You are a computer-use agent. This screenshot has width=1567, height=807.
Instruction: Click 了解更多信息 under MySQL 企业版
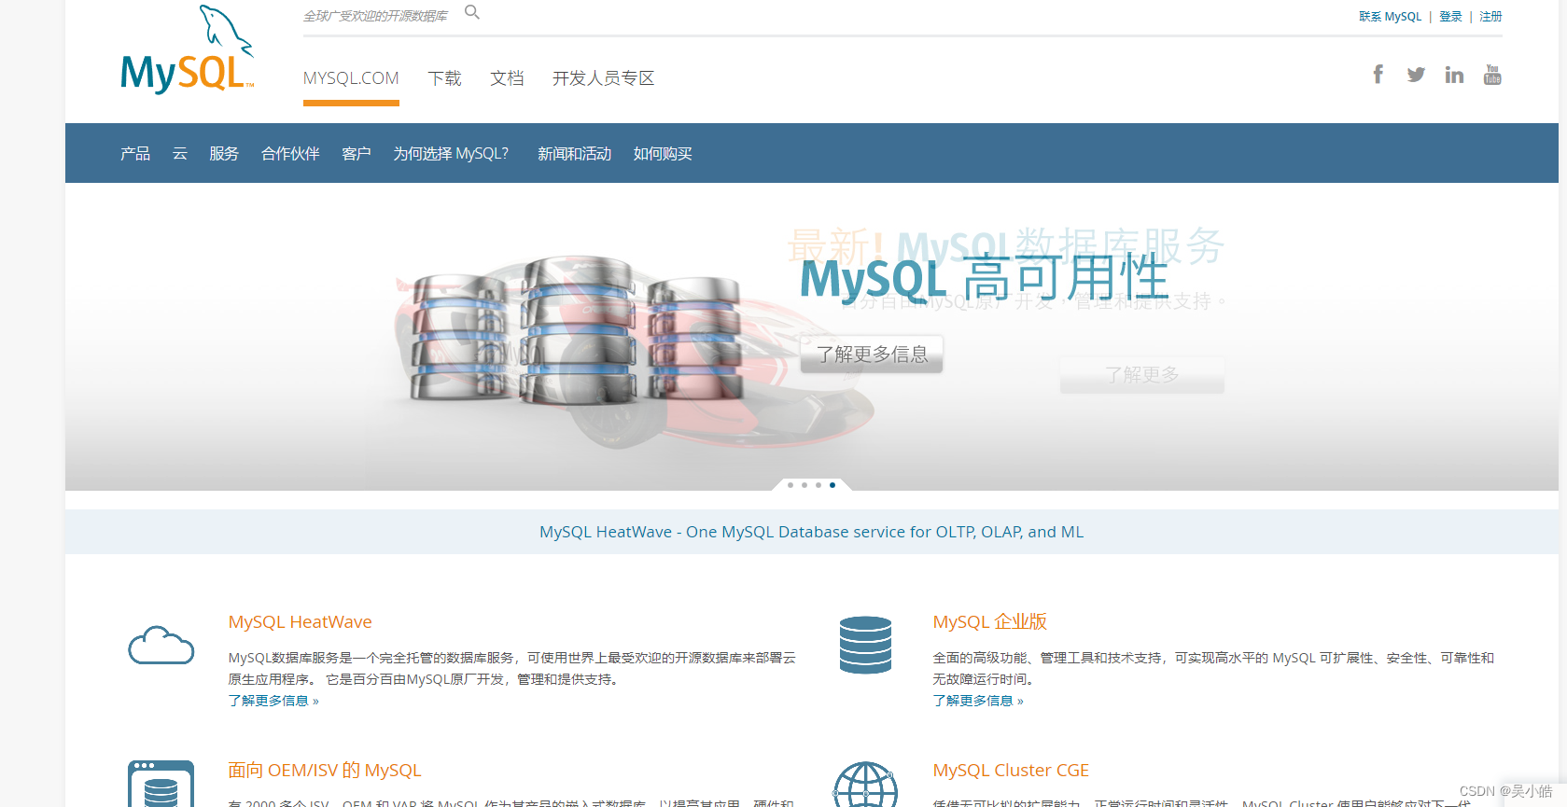[x=978, y=701]
